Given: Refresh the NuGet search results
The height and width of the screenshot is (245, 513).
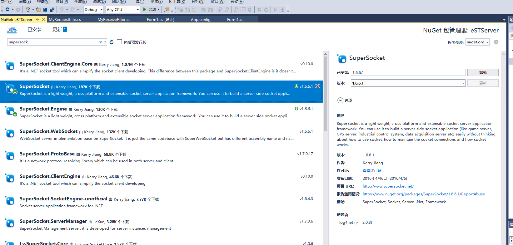Looking at the screenshot, I should tap(112, 42).
